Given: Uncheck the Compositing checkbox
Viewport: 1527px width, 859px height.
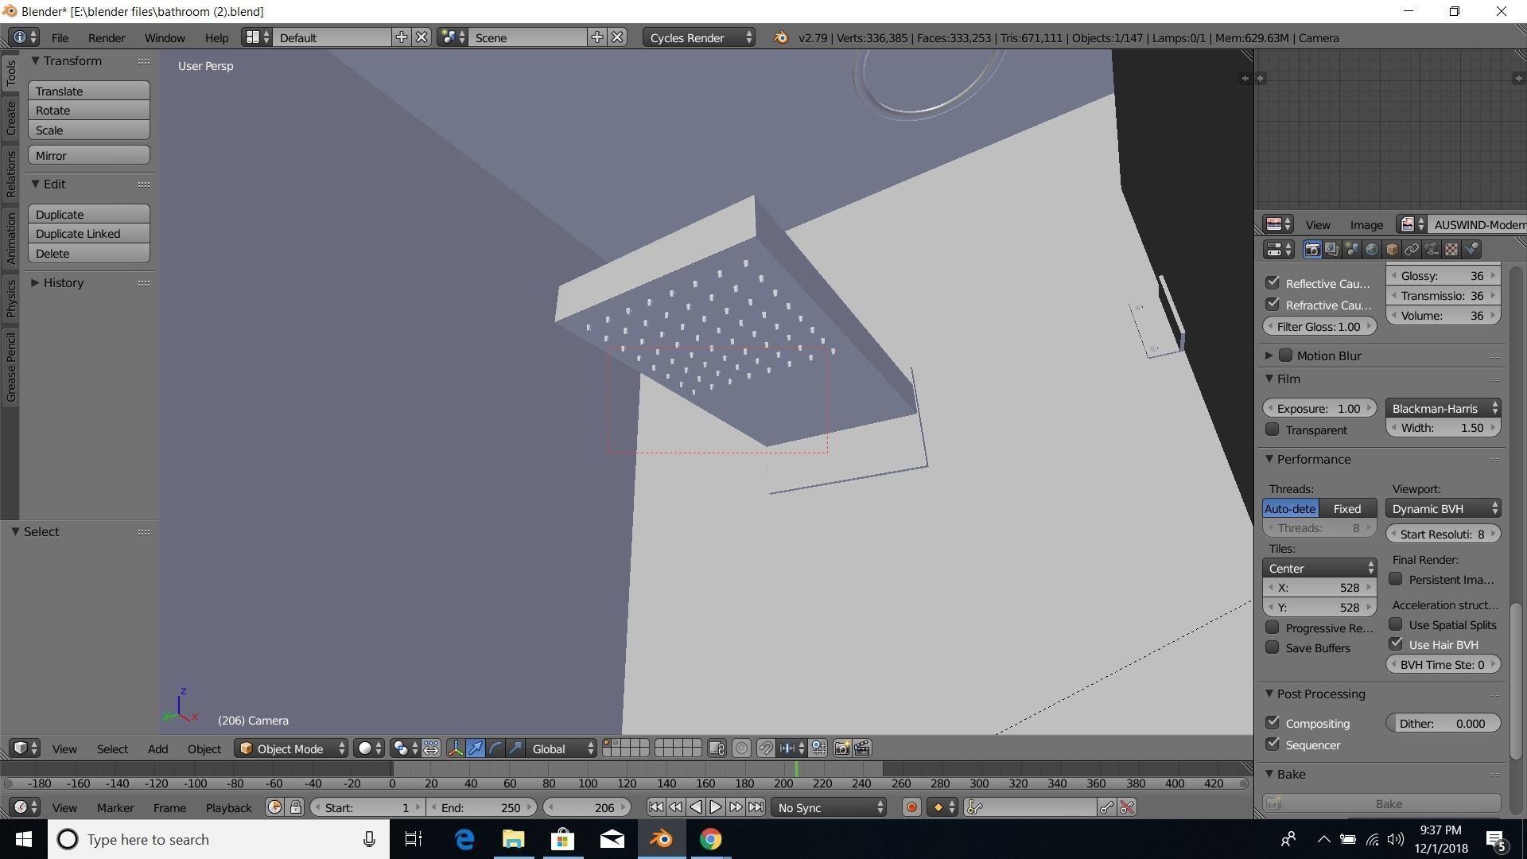Looking at the screenshot, I should [1272, 723].
